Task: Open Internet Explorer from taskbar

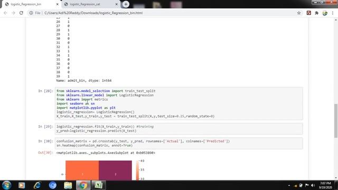Action: [x=37, y=185]
